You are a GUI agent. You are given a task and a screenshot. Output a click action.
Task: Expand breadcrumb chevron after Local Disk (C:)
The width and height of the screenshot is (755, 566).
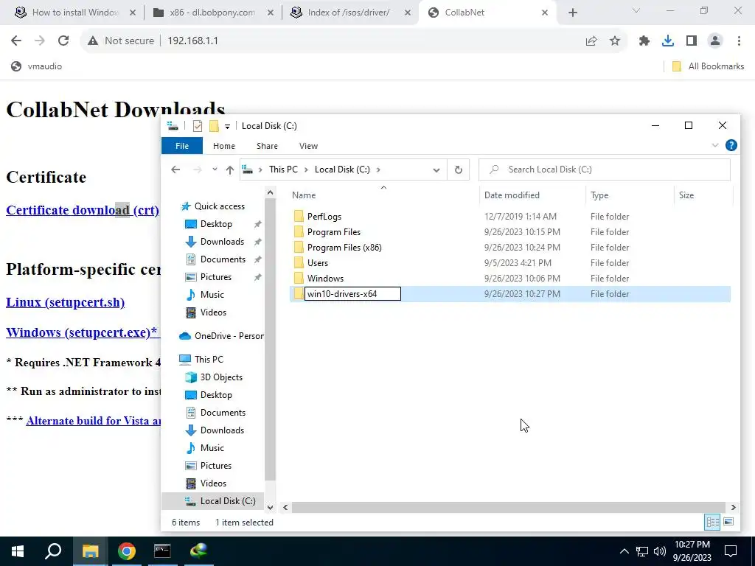pyautogui.click(x=378, y=170)
